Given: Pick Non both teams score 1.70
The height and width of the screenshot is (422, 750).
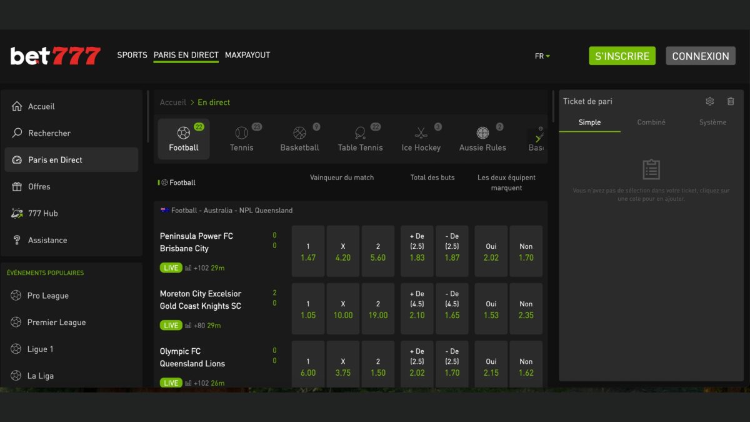Looking at the screenshot, I should coord(526,251).
